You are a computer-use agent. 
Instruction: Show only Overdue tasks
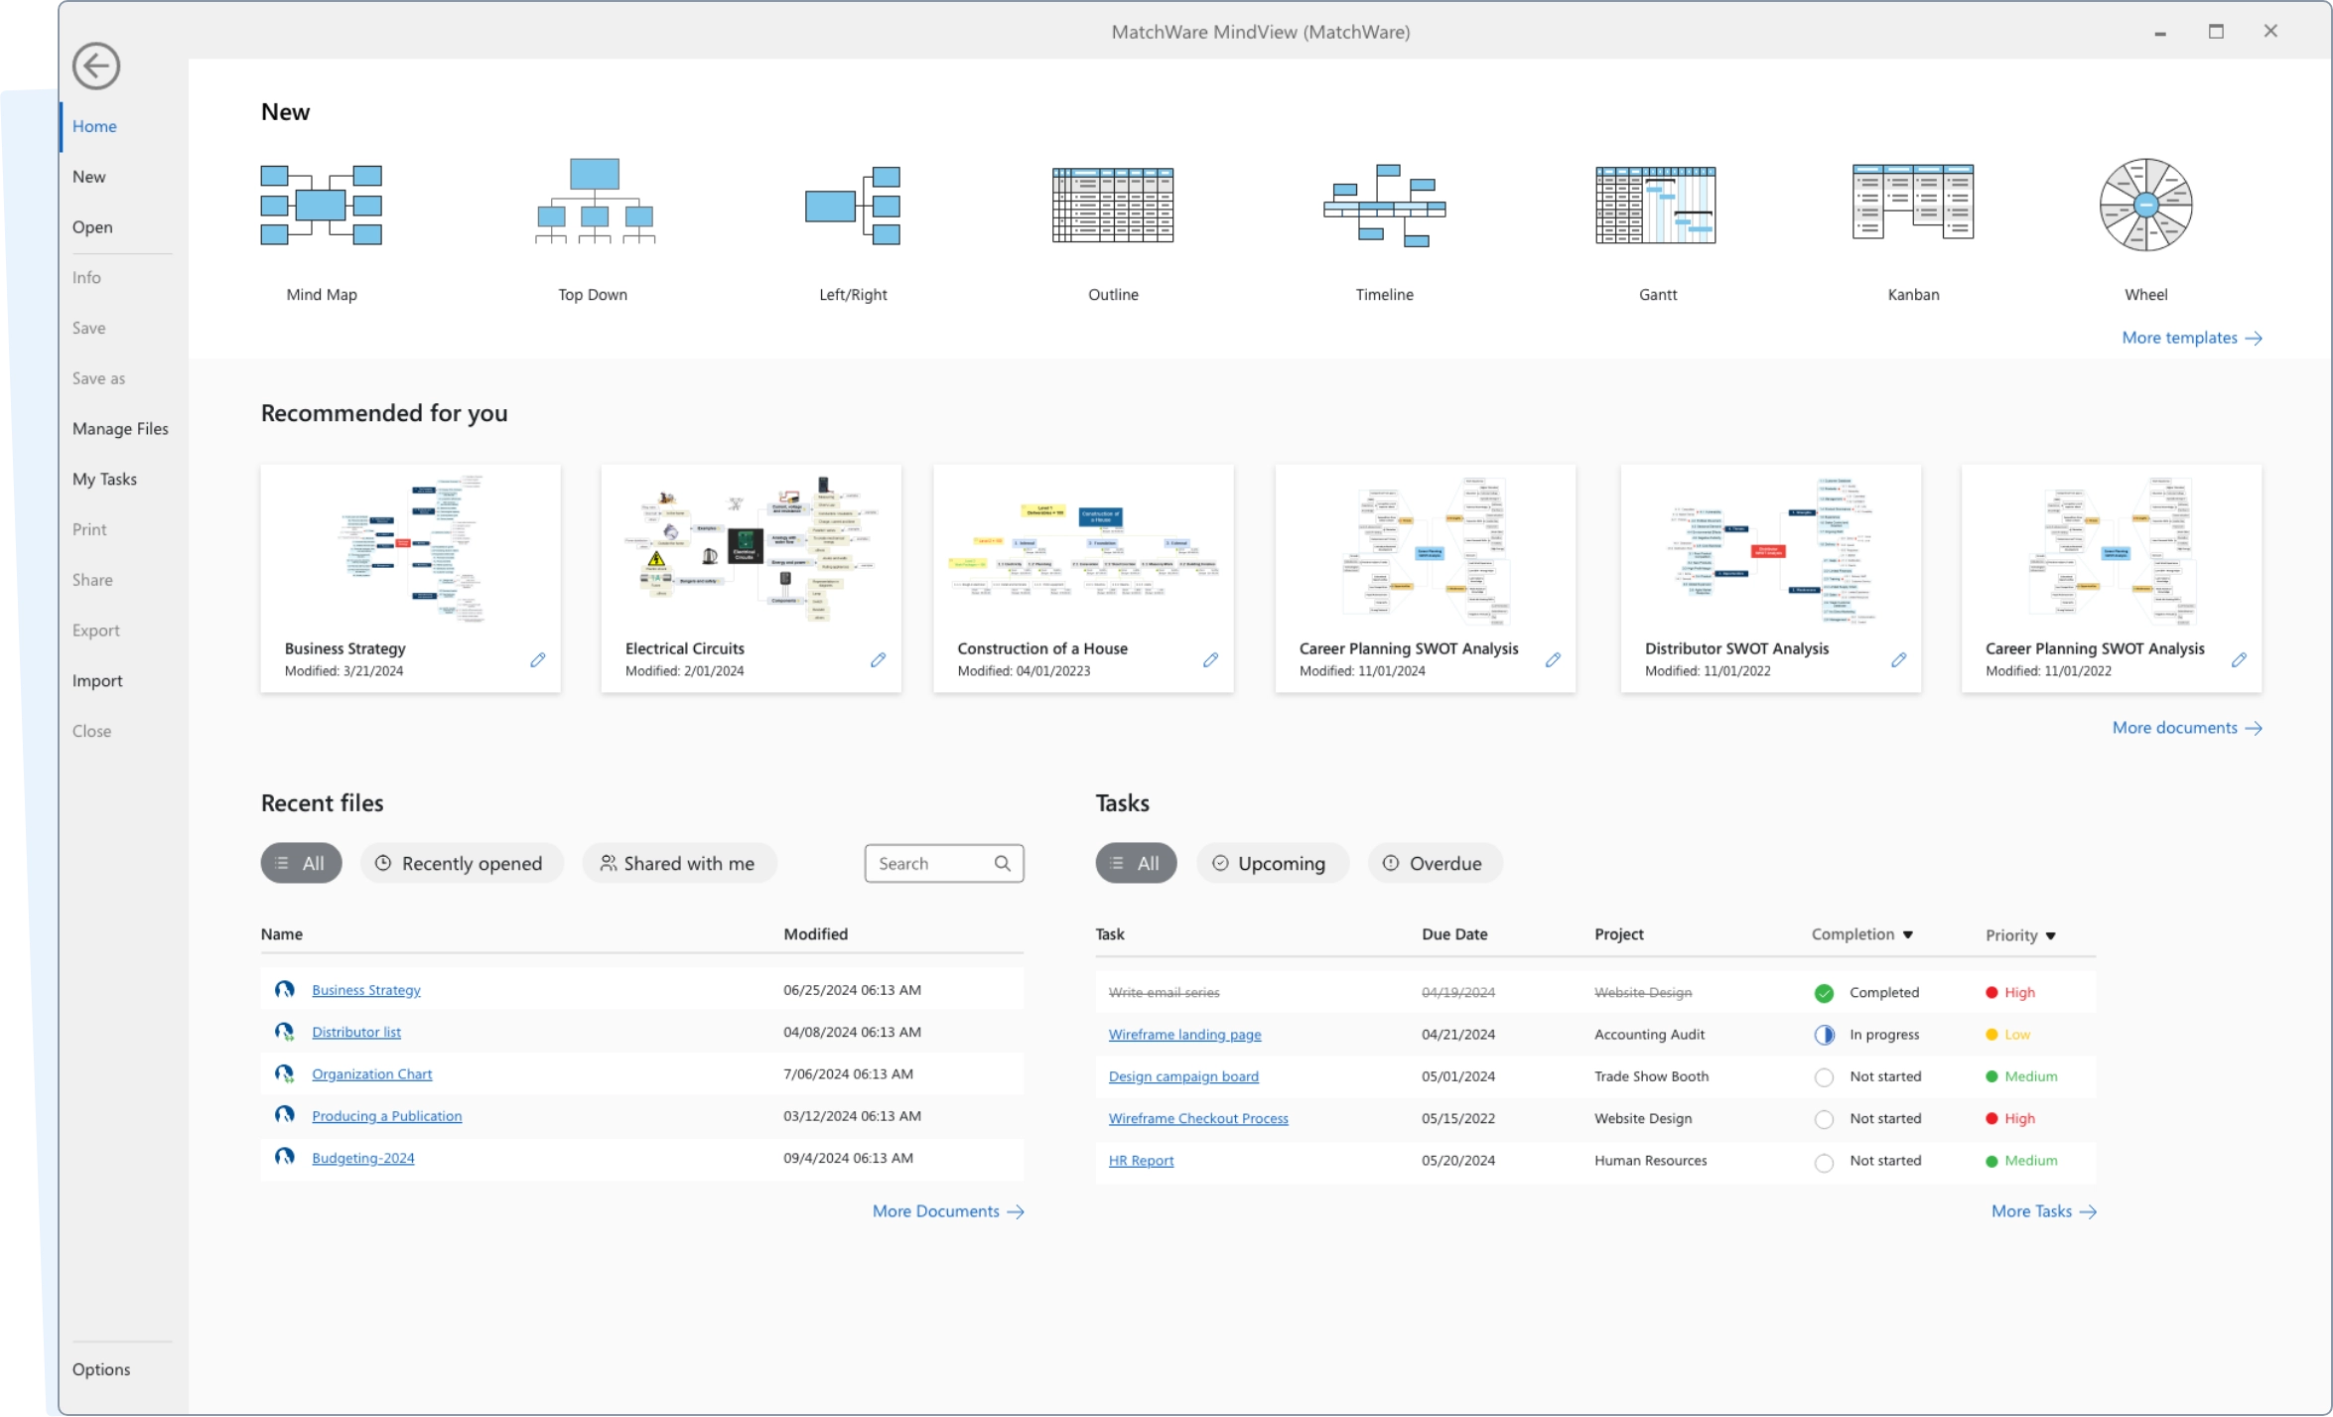1435,864
